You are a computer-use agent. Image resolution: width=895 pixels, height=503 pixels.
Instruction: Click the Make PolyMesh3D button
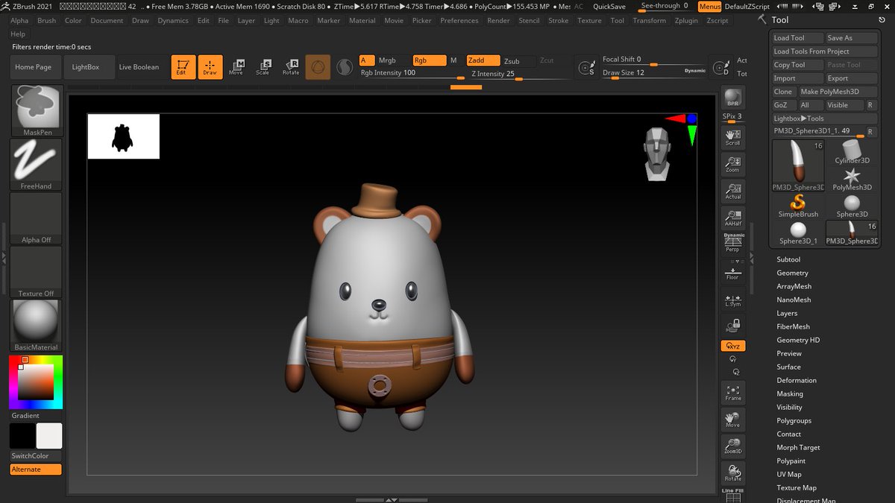click(x=838, y=92)
